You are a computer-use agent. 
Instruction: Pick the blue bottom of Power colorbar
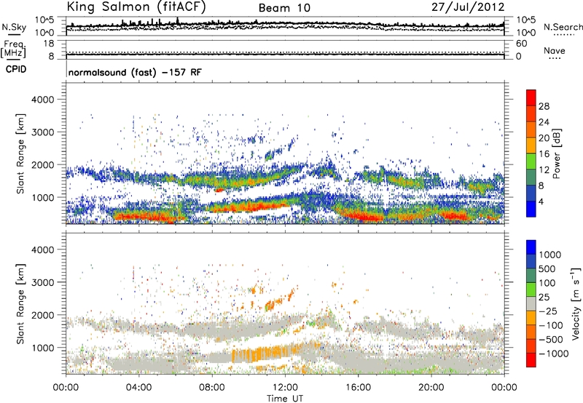click(x=531, y=209)
